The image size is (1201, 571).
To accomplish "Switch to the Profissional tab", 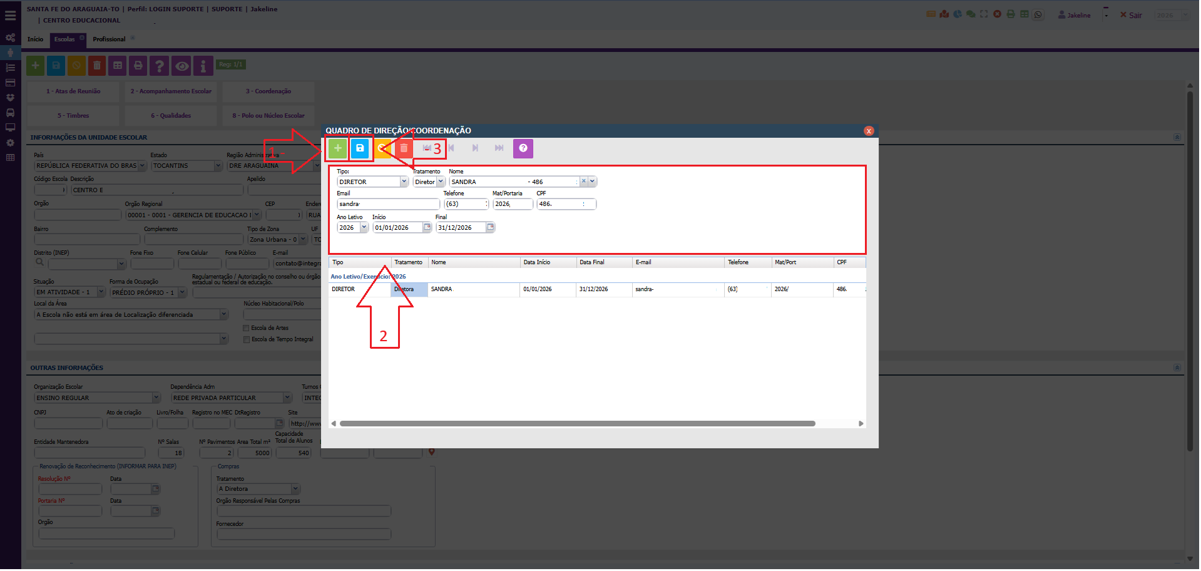I will [109, 39].
